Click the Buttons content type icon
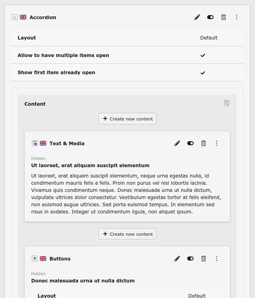The height and width of the screenshot is (298, 255). click(x=35, y=259)
